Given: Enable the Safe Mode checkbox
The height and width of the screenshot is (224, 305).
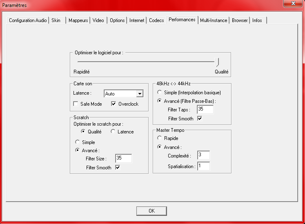Looking at the screenshot, I should [76, 104].
